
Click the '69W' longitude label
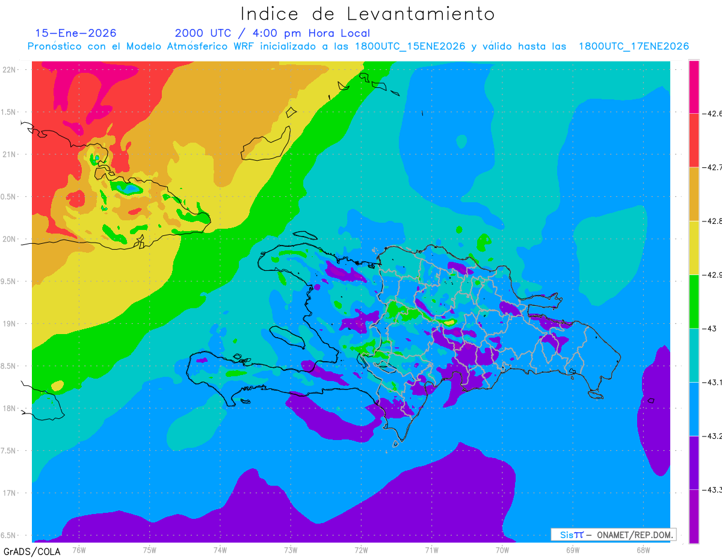pyautogui.click(x=572, y=550)
